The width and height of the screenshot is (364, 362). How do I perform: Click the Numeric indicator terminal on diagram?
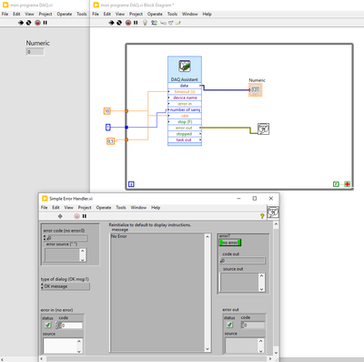point(255,89)
